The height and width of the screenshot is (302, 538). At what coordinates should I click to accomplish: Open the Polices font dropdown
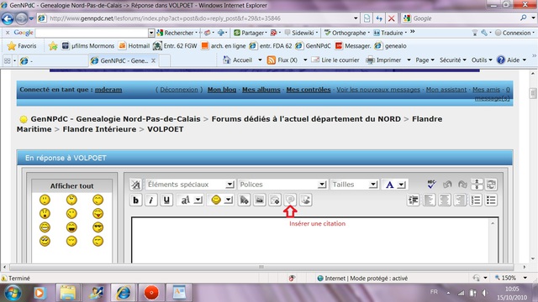coord(282,185)
